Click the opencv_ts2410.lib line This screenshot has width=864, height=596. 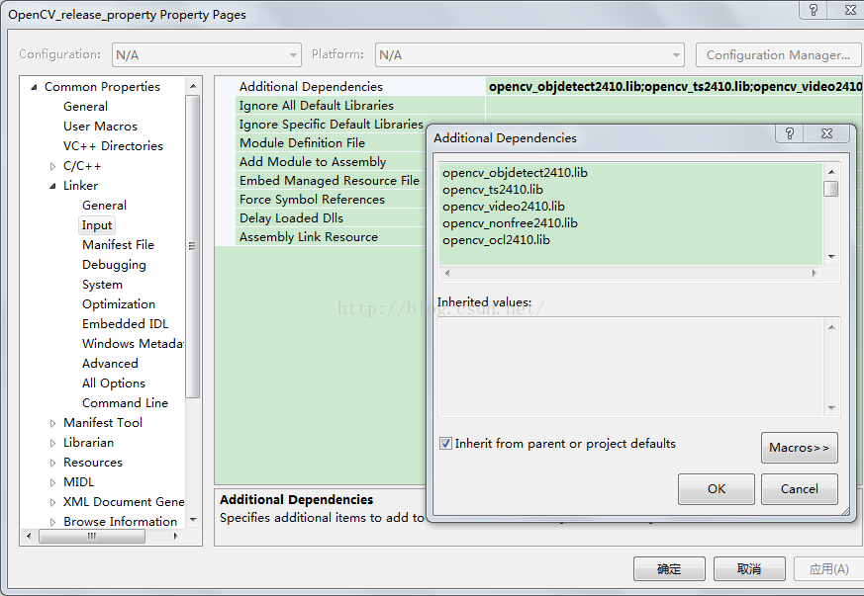tap(493, 190)
